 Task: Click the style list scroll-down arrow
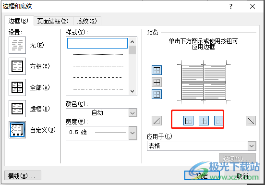pyautogui.click(x=132, y=91)
